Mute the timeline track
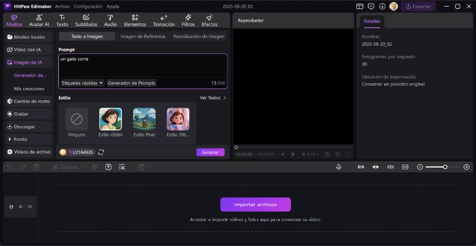Image resolution: width=476 pixels, height=246 pixels. (x=29, y=207)
